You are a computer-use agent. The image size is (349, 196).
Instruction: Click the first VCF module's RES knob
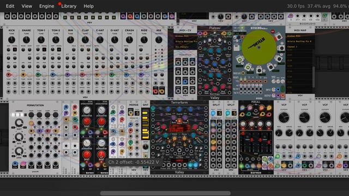coord(279,133)
